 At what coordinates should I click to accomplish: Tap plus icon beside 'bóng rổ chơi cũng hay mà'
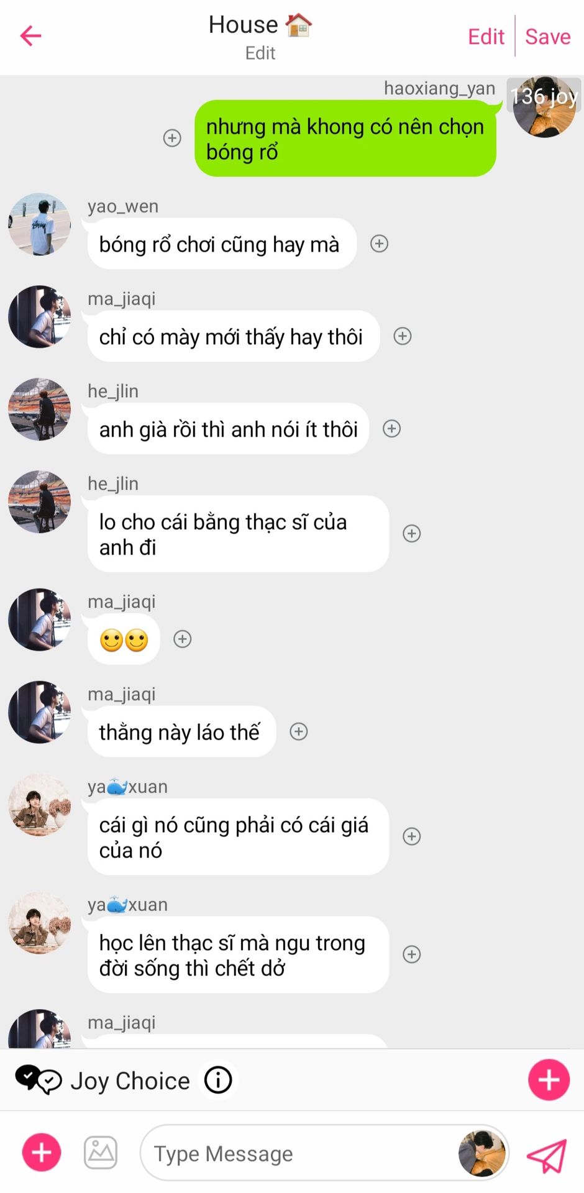379,244
